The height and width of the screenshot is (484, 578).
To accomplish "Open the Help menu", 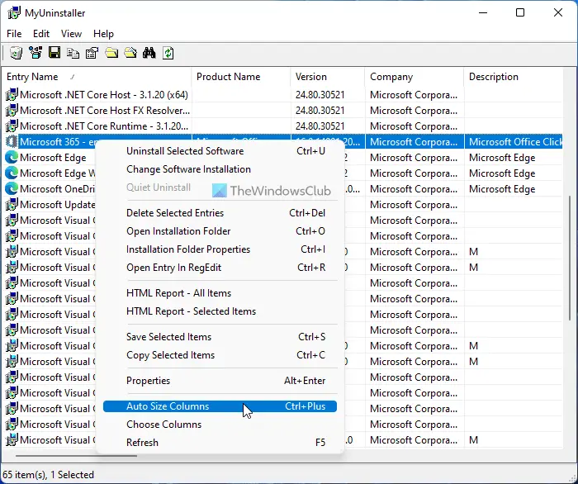I will [x=103, y=34].
